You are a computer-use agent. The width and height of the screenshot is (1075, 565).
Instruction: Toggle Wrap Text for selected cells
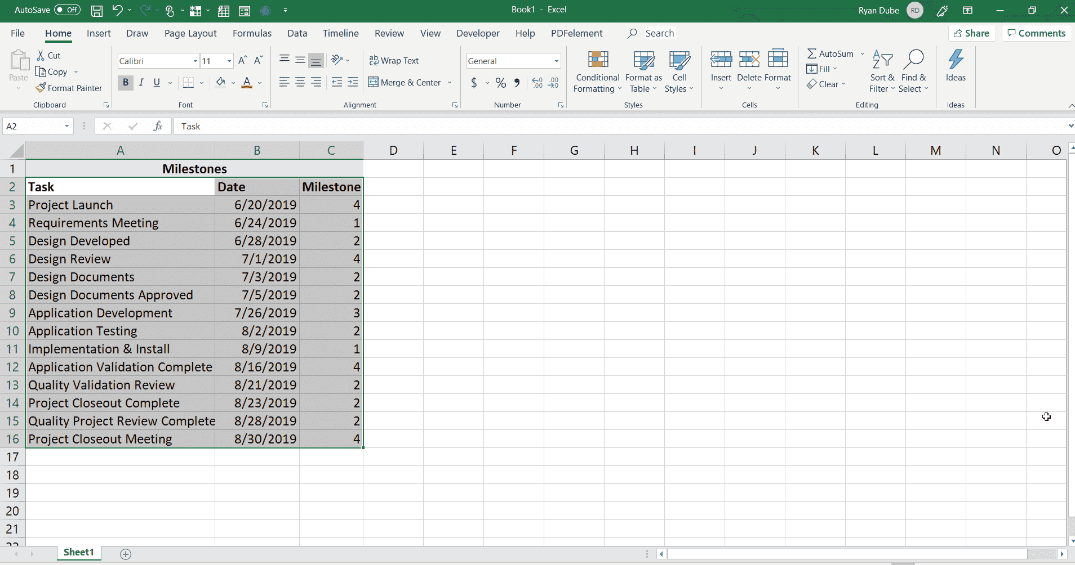[394, 61]
